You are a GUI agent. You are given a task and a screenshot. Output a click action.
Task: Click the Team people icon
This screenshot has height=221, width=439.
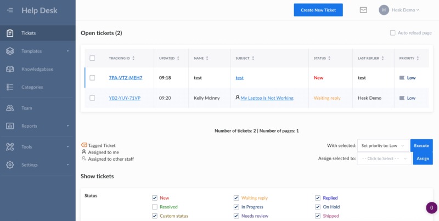[10, 108]
